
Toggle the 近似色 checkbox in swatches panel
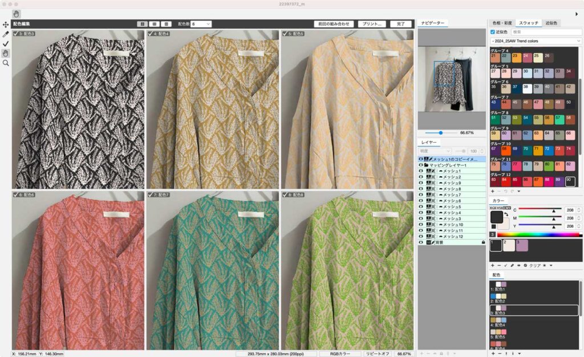[x=493, y=32]
